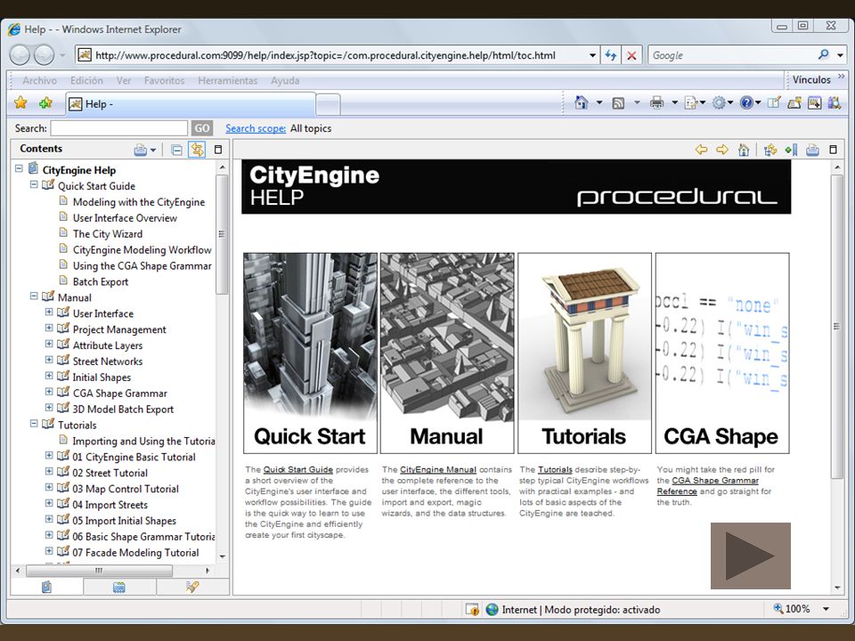Open the Page menu icon
Screen dimensions: 855x641
[691, 102]
